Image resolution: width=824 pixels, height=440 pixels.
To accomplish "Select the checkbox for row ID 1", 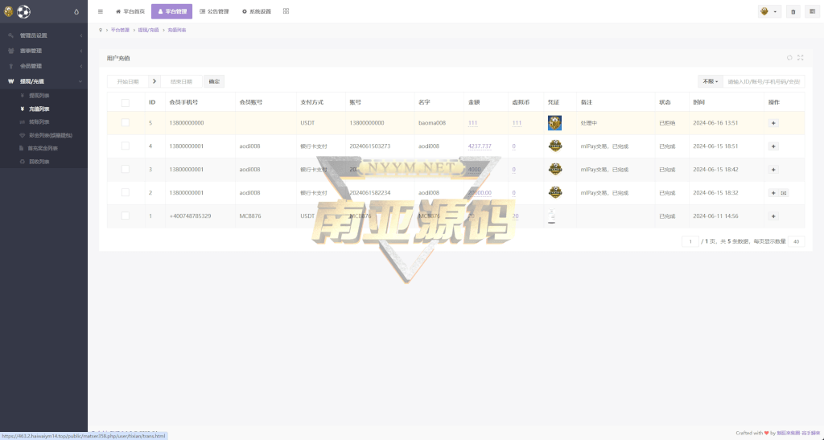I will coord(125,216).
